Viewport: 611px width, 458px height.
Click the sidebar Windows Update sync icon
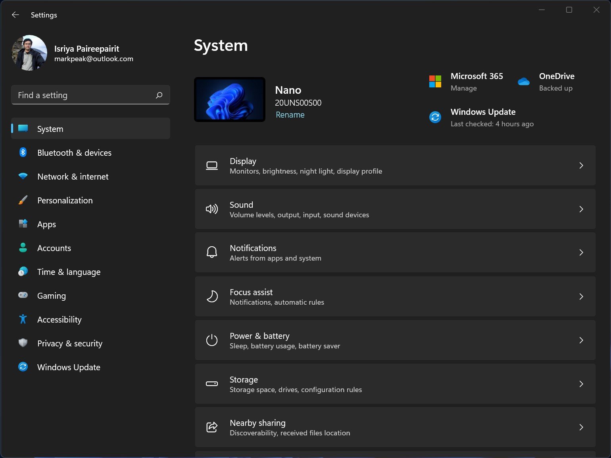click(23, 367)
